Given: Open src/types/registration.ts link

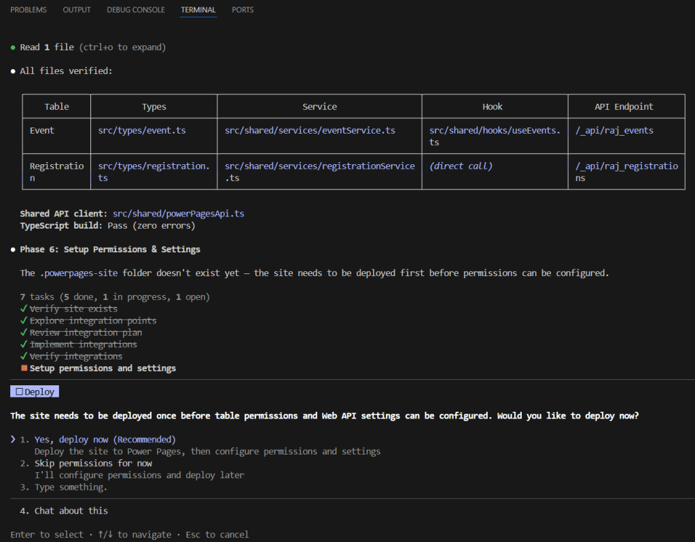Looking at the screenshot, I should tap(154, 166).
